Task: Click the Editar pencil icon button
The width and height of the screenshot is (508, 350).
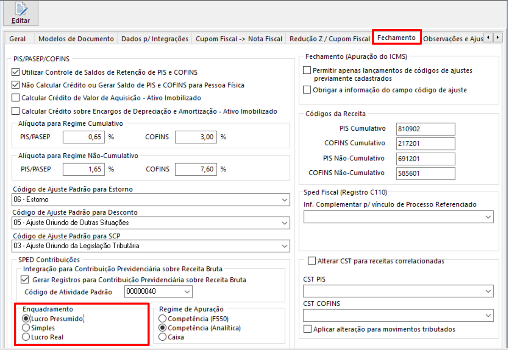Action: [20, 13]
